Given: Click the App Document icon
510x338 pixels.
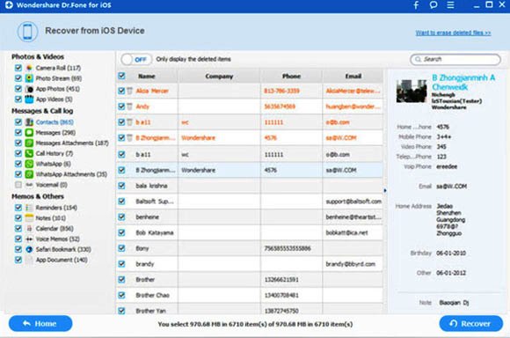Looking at the screenshot, I should (29, 260).
